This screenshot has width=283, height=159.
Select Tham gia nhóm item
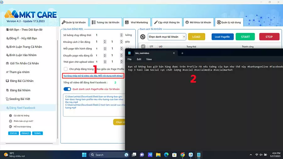[x=18, y=72]
